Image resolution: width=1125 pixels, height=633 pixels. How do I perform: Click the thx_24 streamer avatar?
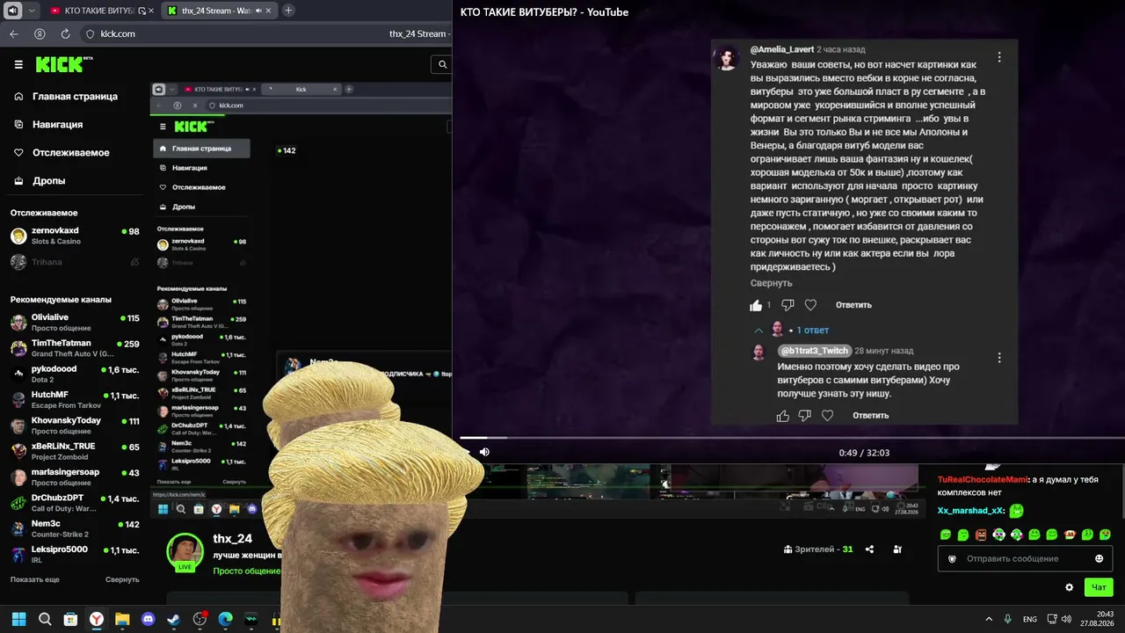tap(185, 551)
